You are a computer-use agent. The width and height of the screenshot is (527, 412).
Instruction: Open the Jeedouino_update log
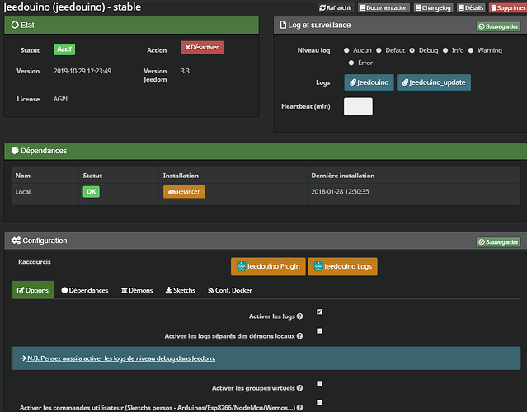click(434, 82)
